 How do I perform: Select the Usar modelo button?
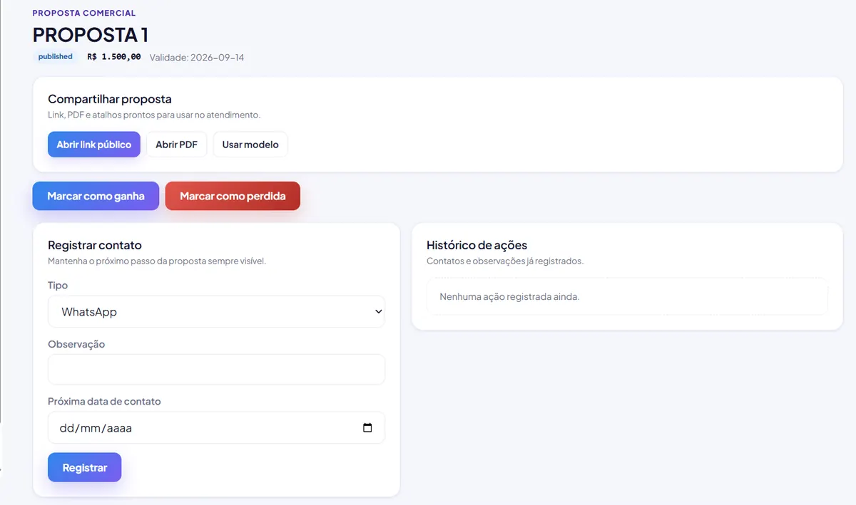pyautogui.click(x=250, y=145)
